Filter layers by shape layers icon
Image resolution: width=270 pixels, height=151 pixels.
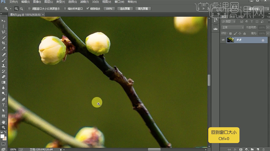pyautogui.click(x=257, y=22)
